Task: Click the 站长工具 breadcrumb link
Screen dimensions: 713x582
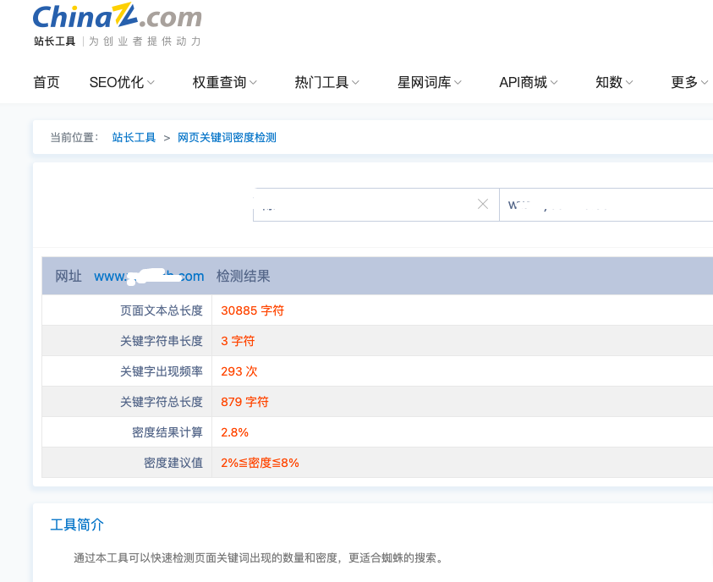Action: tap(134, 136)
